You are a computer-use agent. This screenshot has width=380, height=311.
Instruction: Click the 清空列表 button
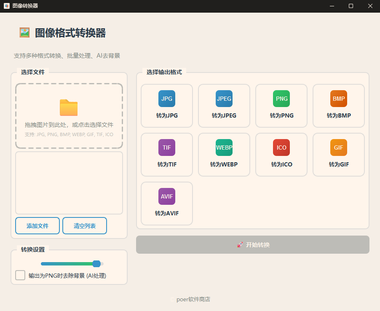85,226
